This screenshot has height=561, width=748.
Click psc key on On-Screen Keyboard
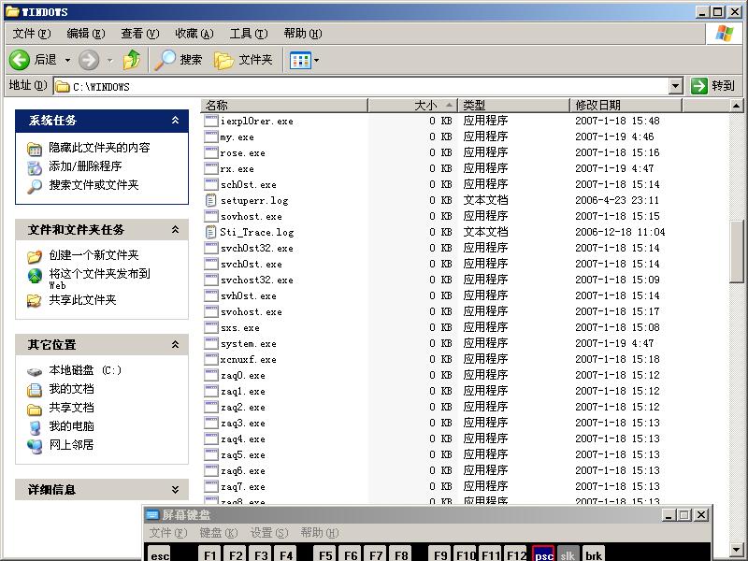click(x=543, y=554)
